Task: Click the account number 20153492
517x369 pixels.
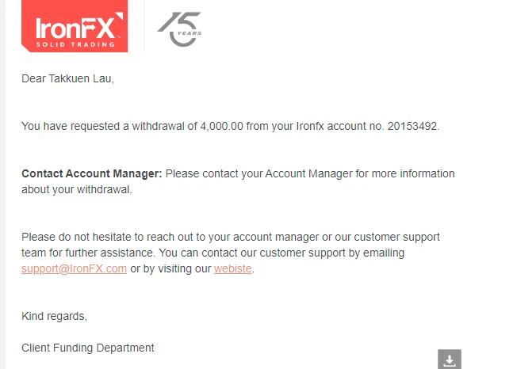Action: coord(412,126)
